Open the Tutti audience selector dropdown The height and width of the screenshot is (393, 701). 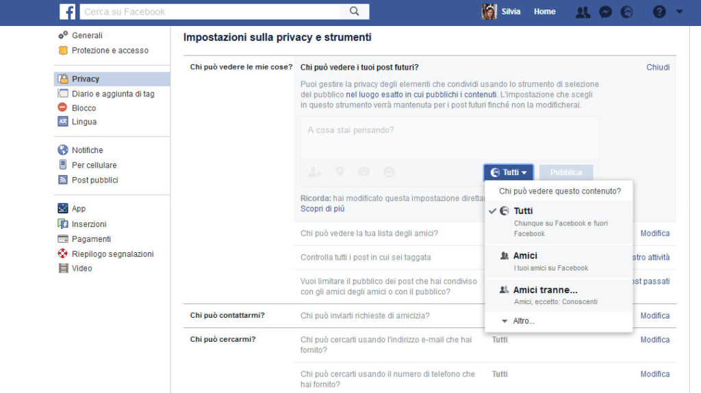pyautogui.click(x=509, y=172)
